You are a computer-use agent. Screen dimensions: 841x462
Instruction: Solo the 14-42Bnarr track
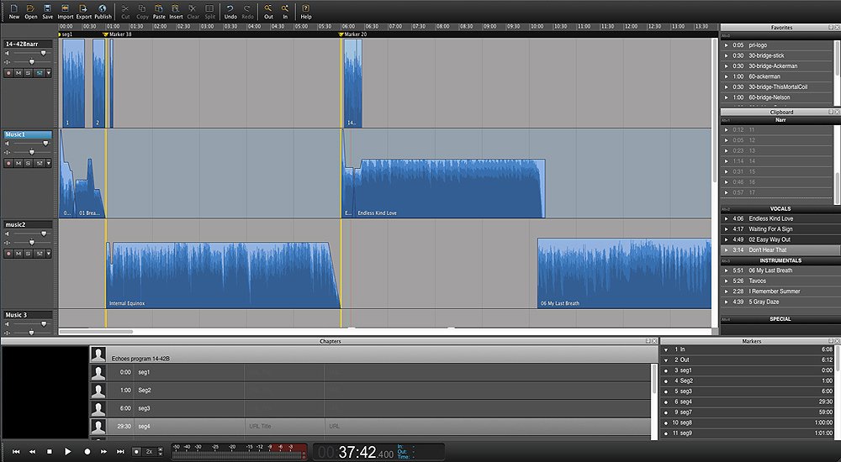coord(28,73)
